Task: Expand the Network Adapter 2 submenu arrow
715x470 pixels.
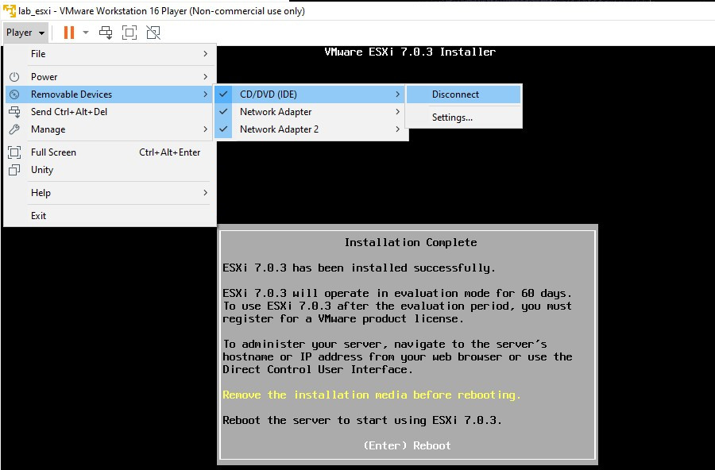Action: tap(398, 129)
